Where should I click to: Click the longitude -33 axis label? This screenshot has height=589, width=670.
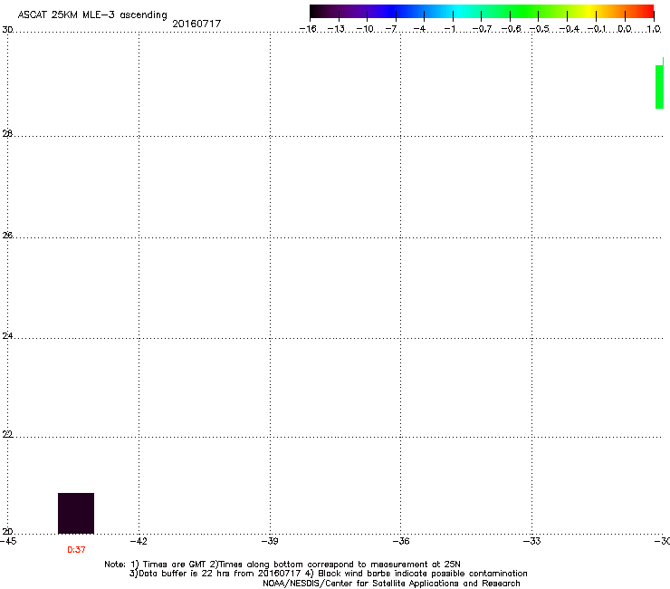point(531,541)
